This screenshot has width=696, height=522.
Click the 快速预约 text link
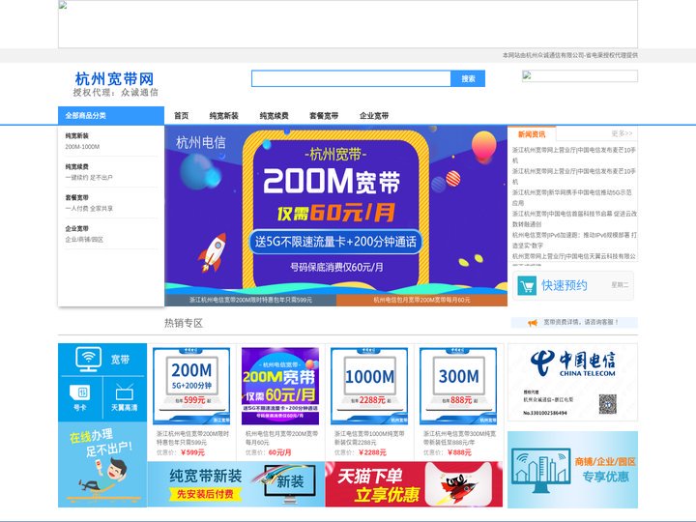(x=565, y=285)
